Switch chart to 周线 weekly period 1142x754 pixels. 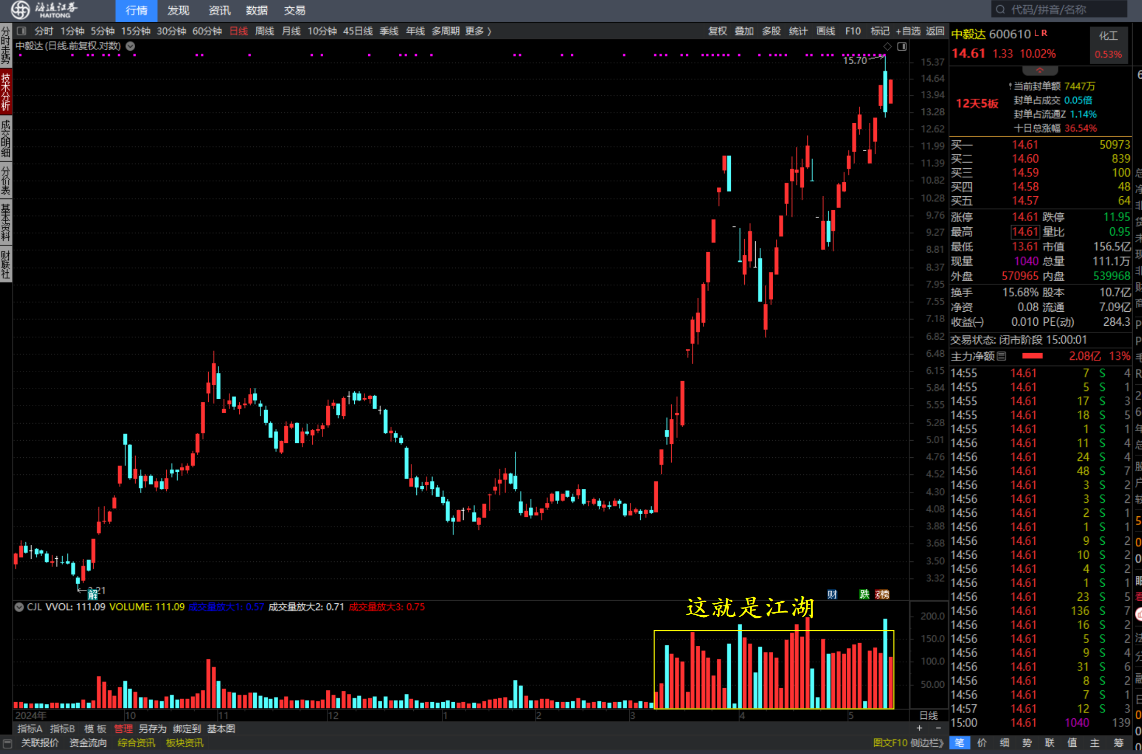click(265, 31)
